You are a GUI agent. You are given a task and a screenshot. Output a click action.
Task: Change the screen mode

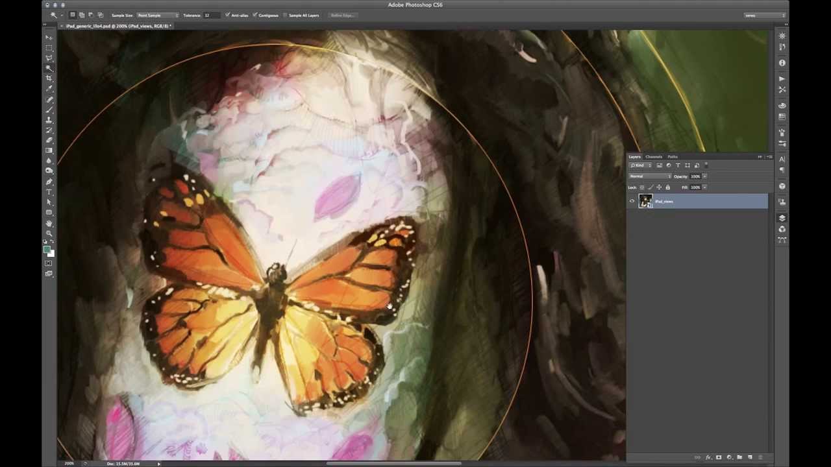click(49, 274)
